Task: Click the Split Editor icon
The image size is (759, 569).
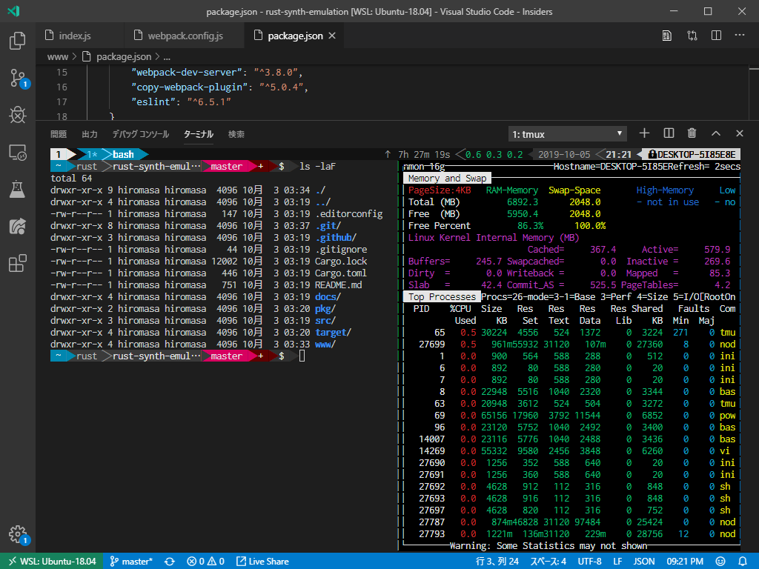Action: (x=715, y=35)
